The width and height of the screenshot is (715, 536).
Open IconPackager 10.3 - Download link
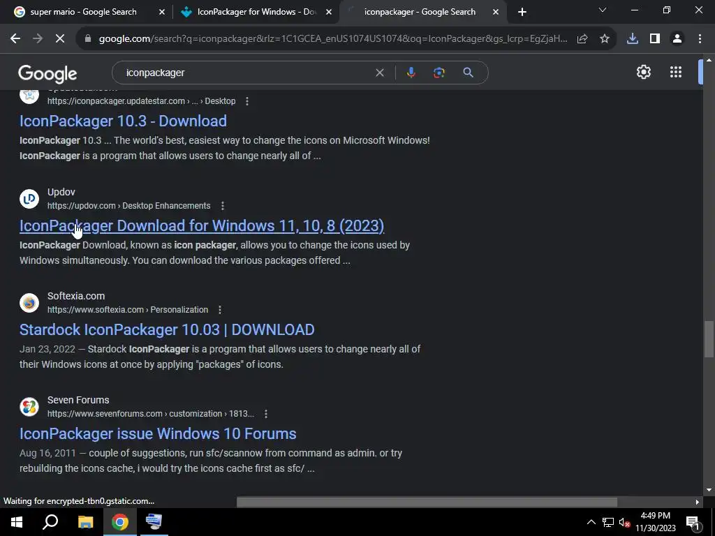click(123, 121)
